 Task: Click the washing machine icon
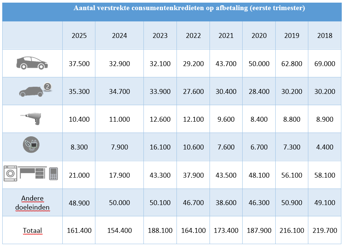click(x=11, y=174)
